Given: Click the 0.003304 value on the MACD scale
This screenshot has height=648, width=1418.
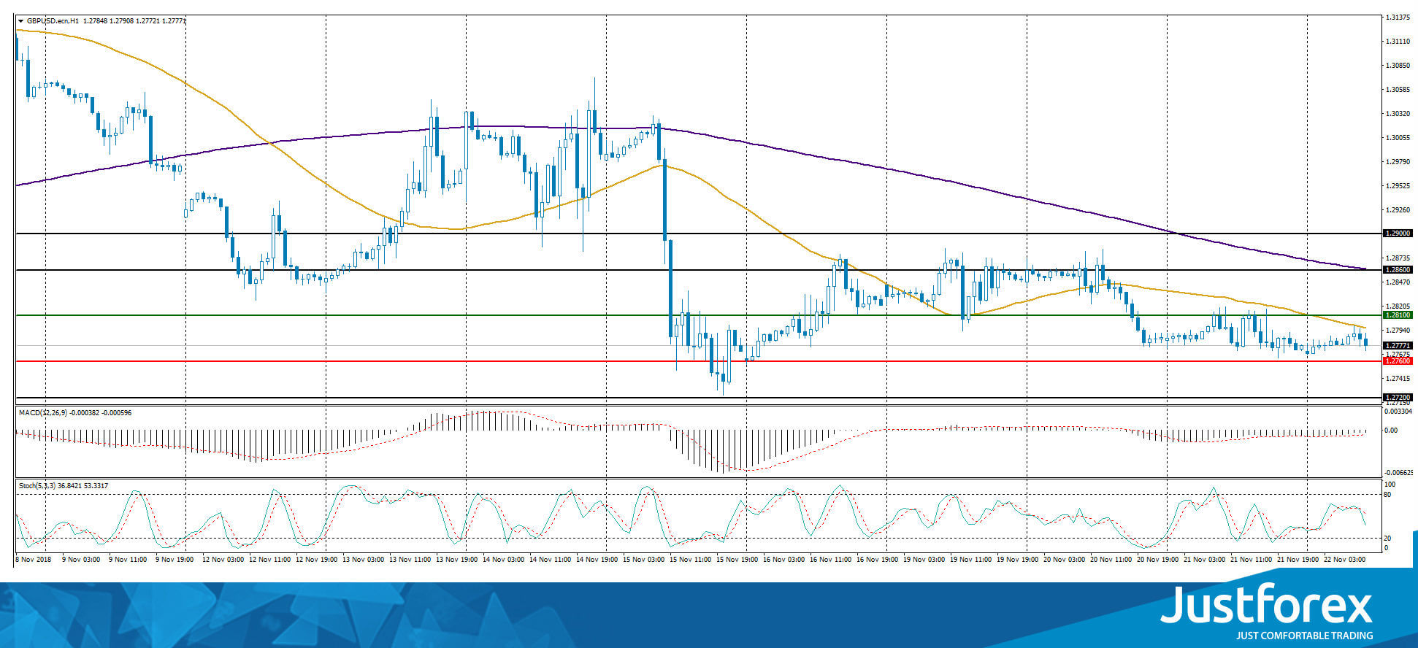Looking at the screenshot, I should (1398, 411).
